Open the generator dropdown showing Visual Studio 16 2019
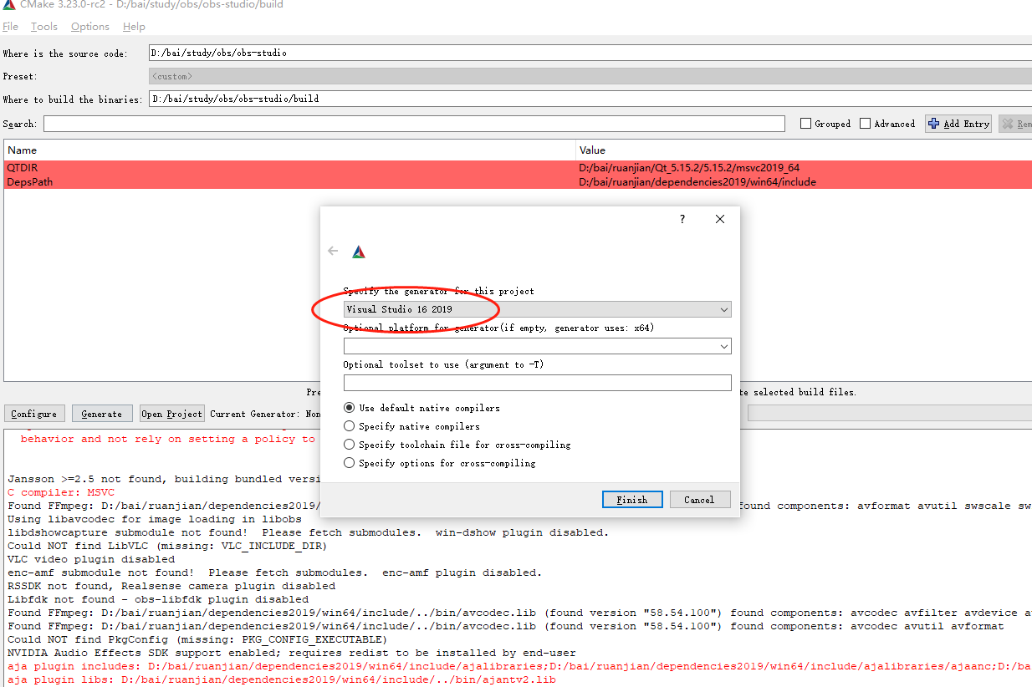The height and width of the screenshot is (687, 1032). point(537,309)
